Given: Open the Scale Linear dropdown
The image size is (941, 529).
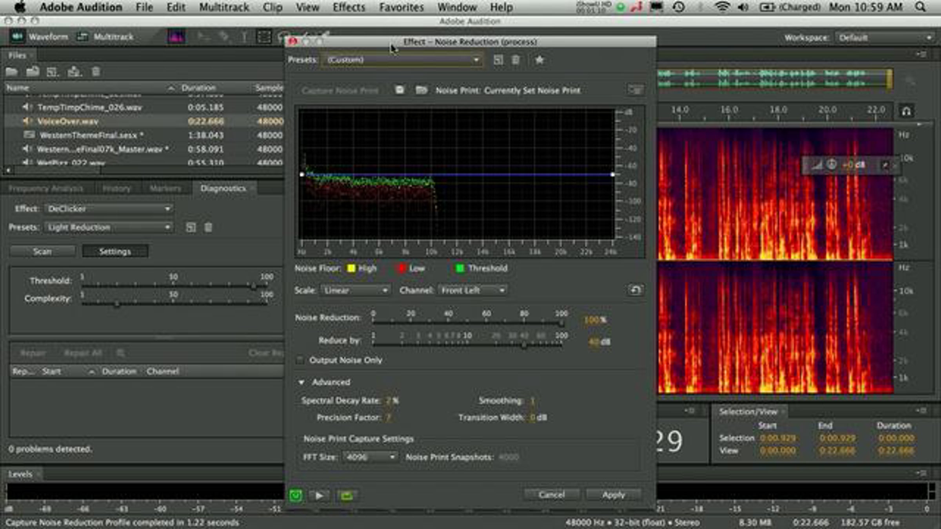Looking at the screenshot, I should pos(356,290).
